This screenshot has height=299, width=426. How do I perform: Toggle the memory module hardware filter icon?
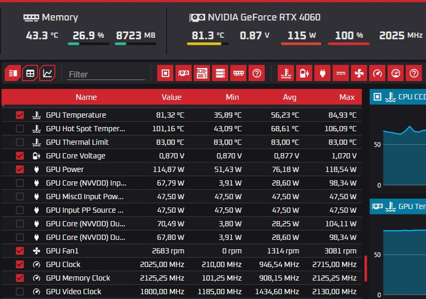238,73
